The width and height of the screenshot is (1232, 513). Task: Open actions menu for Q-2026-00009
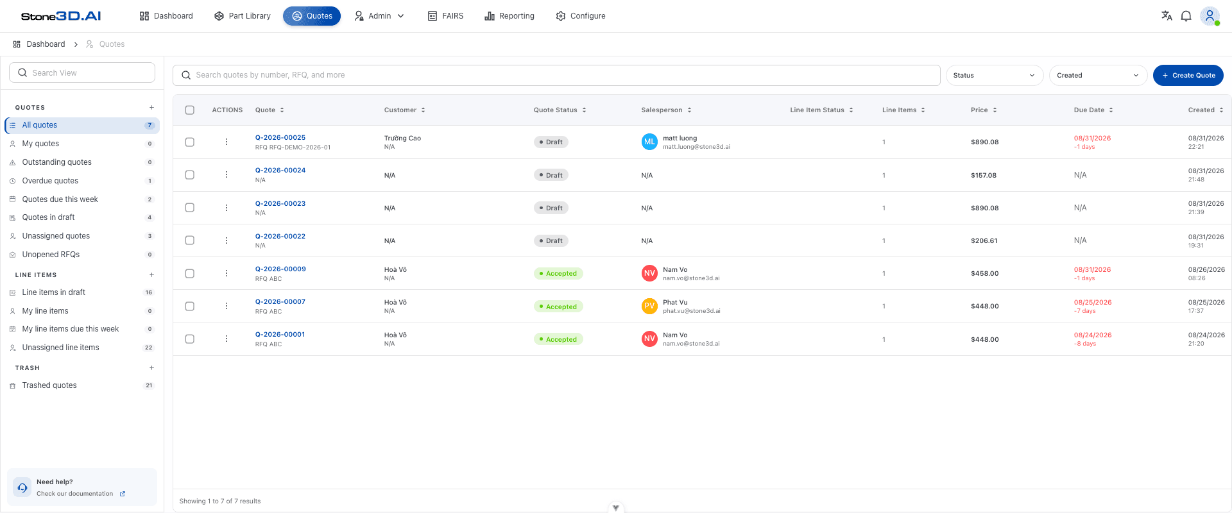coord(227,273)
